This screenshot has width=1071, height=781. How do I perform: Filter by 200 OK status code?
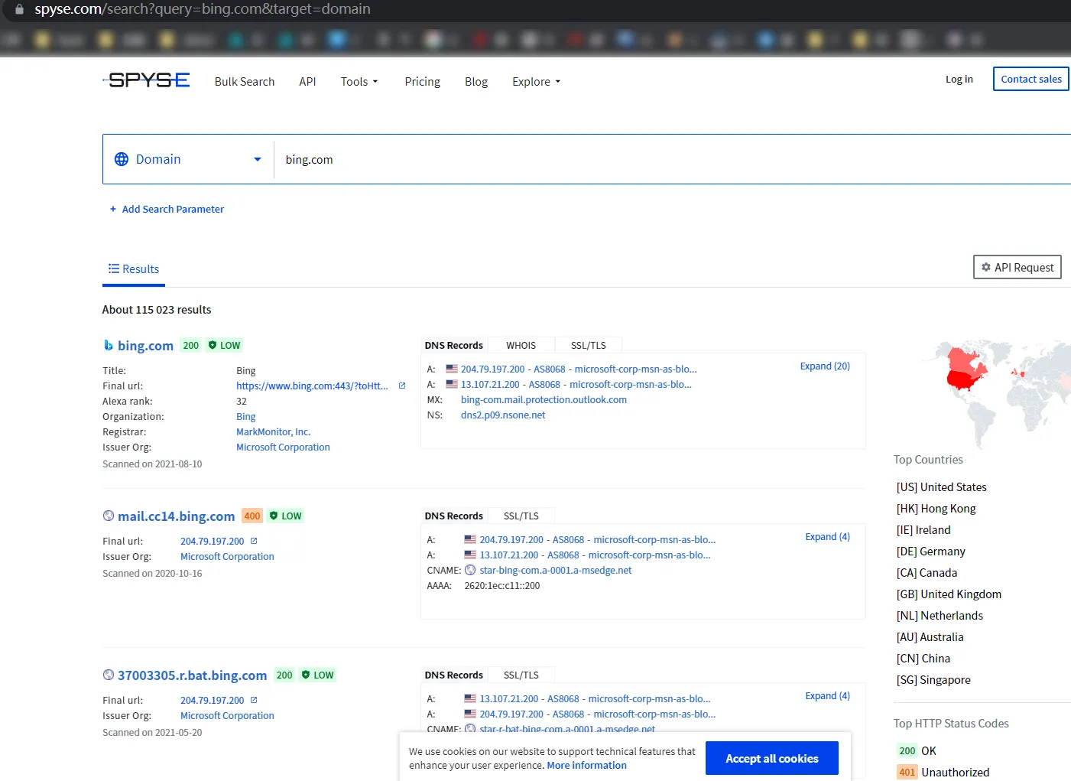point(917,750)
